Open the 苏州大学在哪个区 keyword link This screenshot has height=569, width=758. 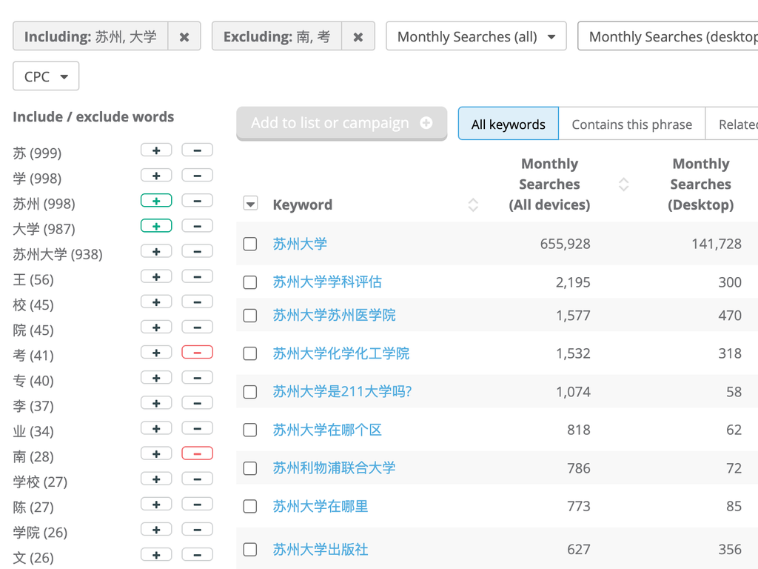(x=327, y=430)
